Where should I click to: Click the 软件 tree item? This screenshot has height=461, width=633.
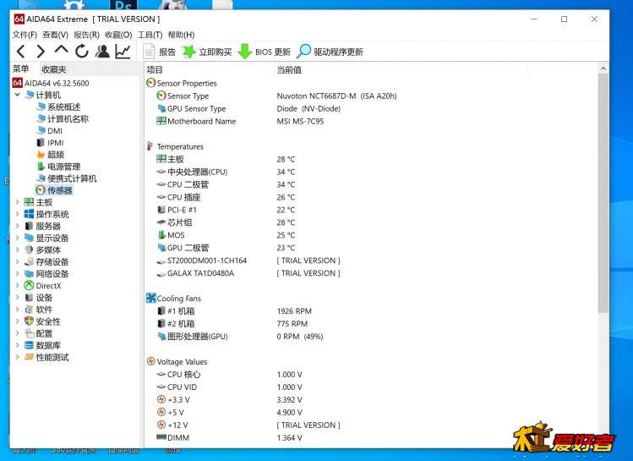point(39,310)
